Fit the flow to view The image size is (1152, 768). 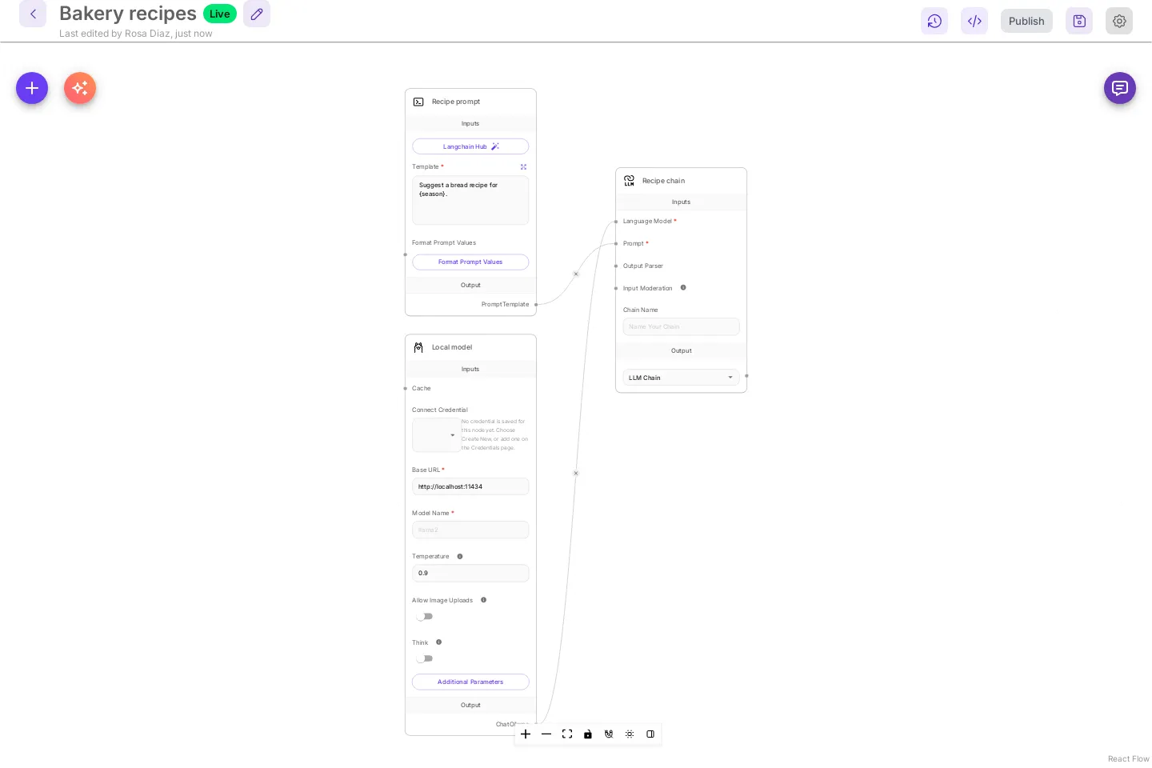click(x=567, y=734)
